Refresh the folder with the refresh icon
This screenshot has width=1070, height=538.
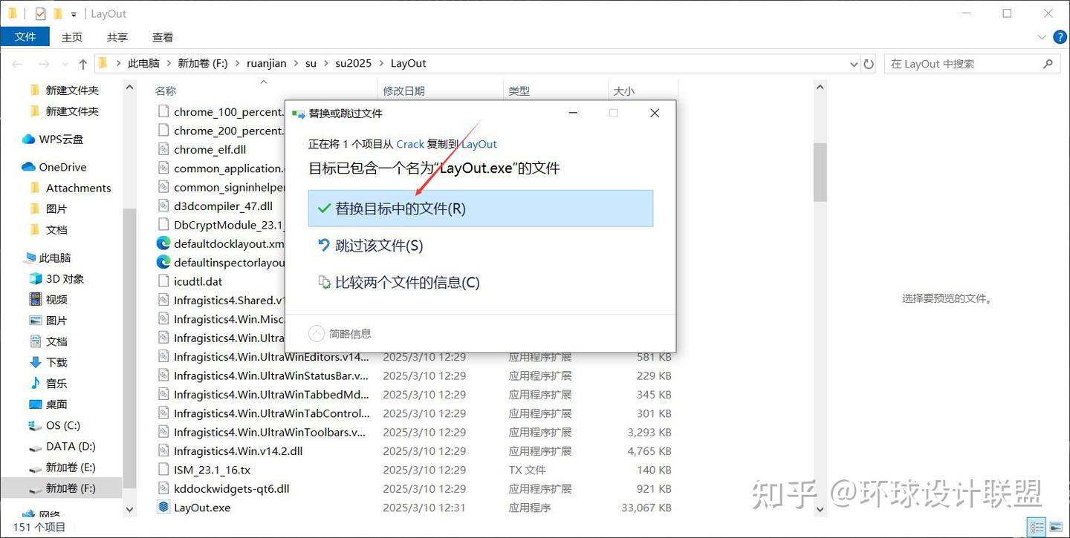coord(869,63)
